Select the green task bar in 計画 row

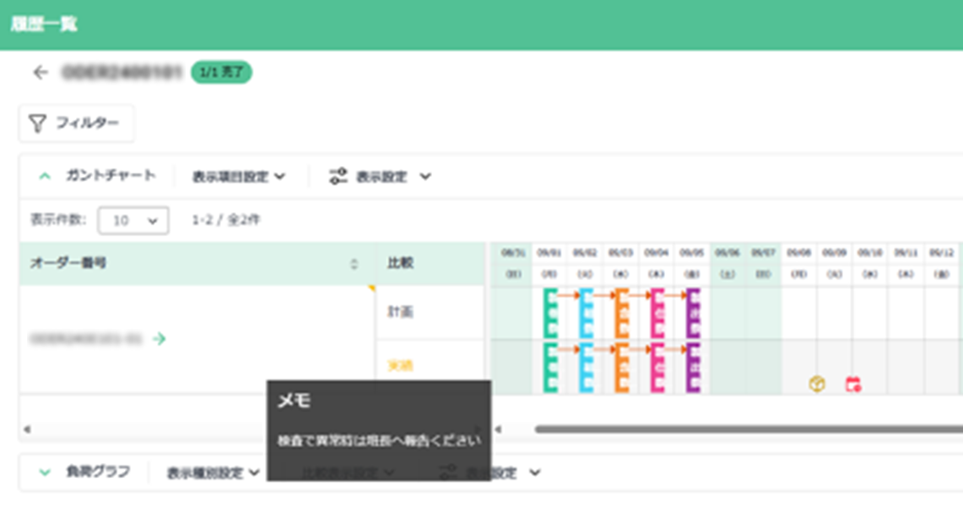[x=550, y=313]
